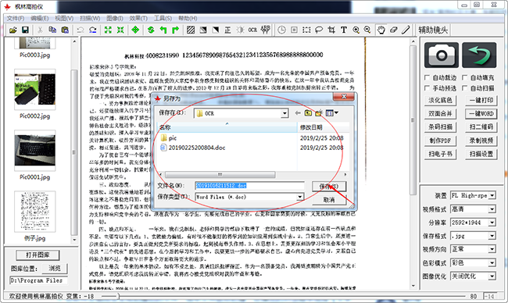The height and width of the screenshot is (303, 508).
Task: Enable the 自动裁边 checkbox
Action: click(427, 77)
